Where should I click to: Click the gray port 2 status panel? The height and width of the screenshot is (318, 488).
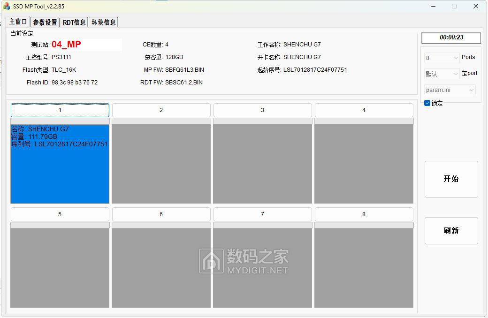[x=161, y=164]
